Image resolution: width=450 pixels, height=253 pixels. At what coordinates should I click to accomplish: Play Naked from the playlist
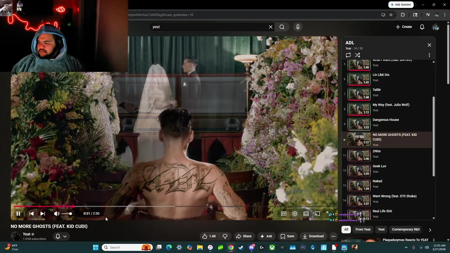click(x=387, y=185)
